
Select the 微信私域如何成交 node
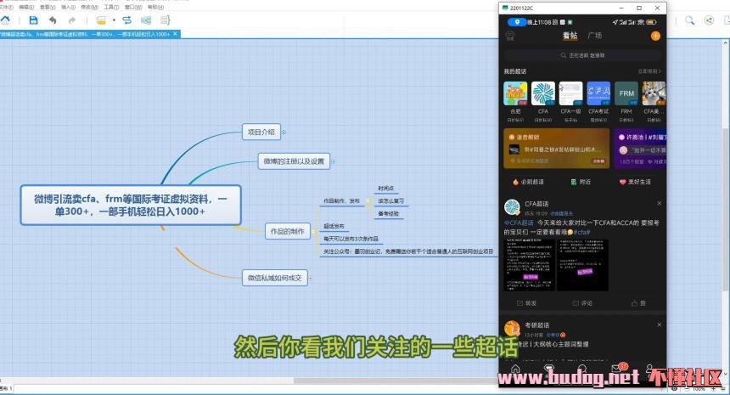[x=275, y=278]
